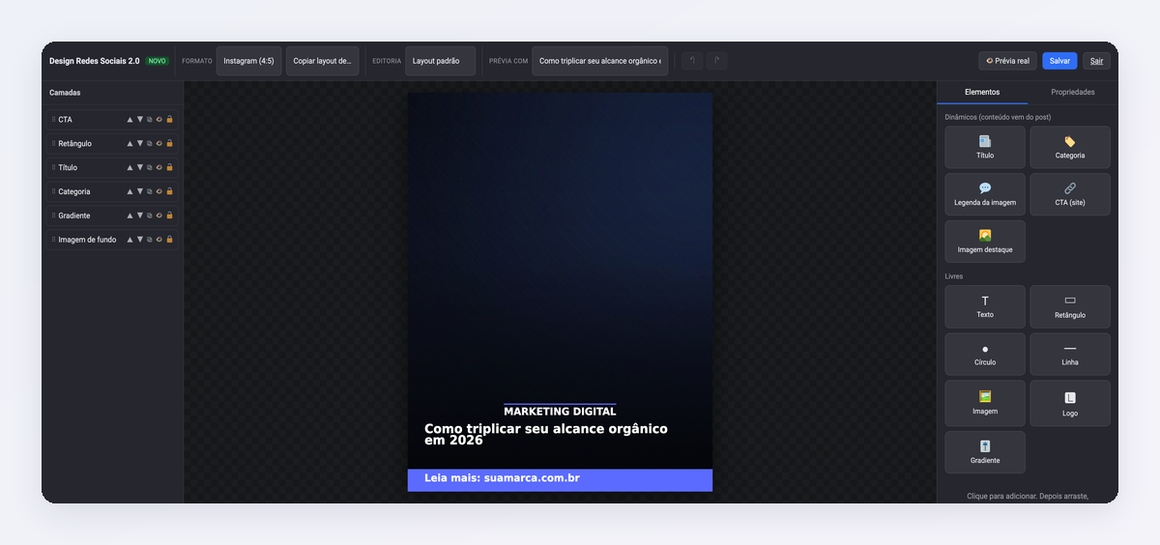Move the Imagem de fundo layer up
The image size is (1160, 545).
click(x=130, y=240)
